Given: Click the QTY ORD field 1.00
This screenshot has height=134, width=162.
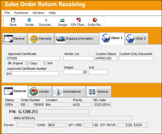Looking at the screenshot, I should point(91,125).
